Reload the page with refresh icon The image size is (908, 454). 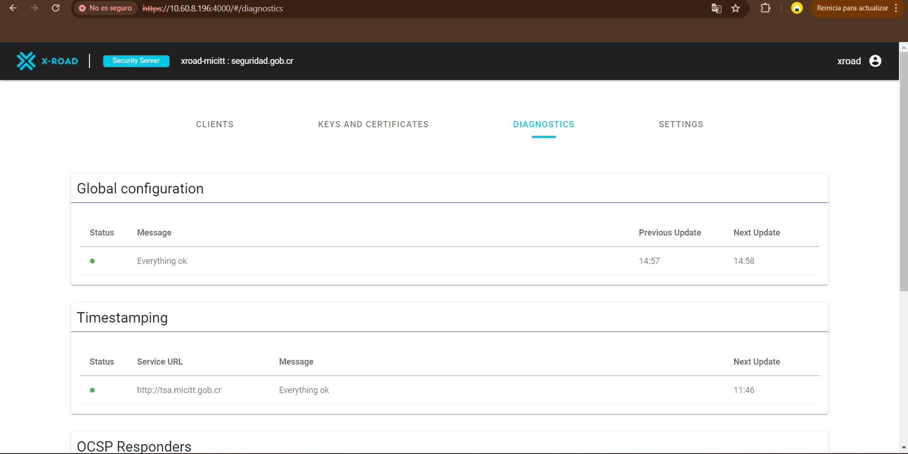click(x=55, y=8)
